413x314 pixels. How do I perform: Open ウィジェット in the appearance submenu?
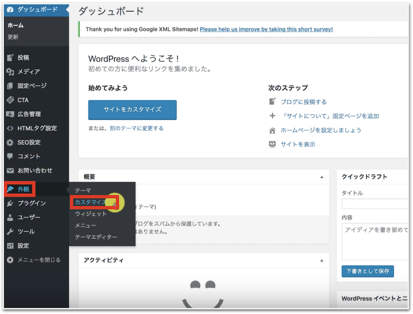coord(91,214)
